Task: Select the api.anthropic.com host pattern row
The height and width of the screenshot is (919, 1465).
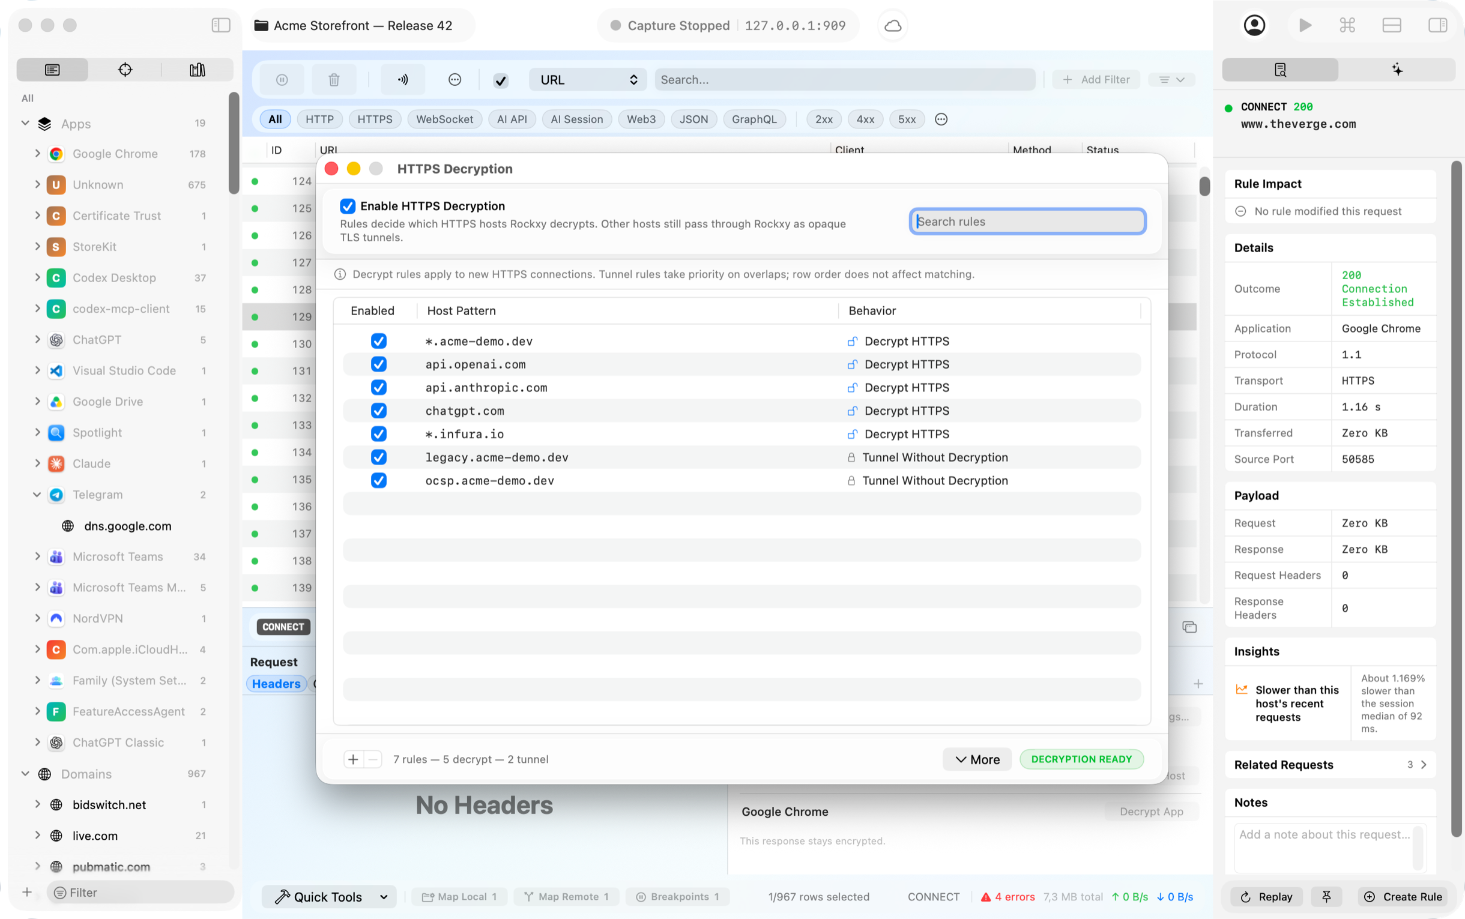Action: coord(741,388)
